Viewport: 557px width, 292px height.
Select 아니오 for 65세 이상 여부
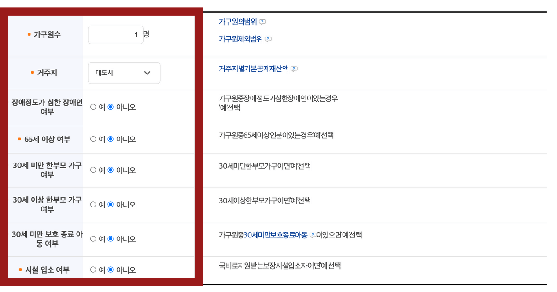111,139
